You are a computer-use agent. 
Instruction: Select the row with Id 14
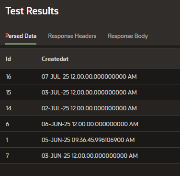point(90,108)
